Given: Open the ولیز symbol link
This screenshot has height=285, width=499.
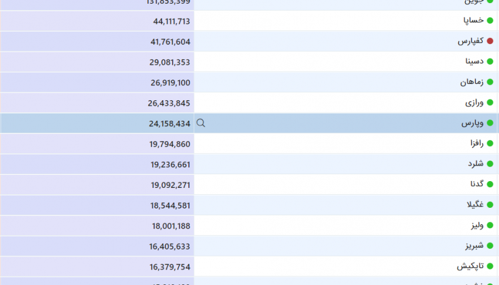Looking at the screenshot, I should pyautogui.click(x=477, y=225).
